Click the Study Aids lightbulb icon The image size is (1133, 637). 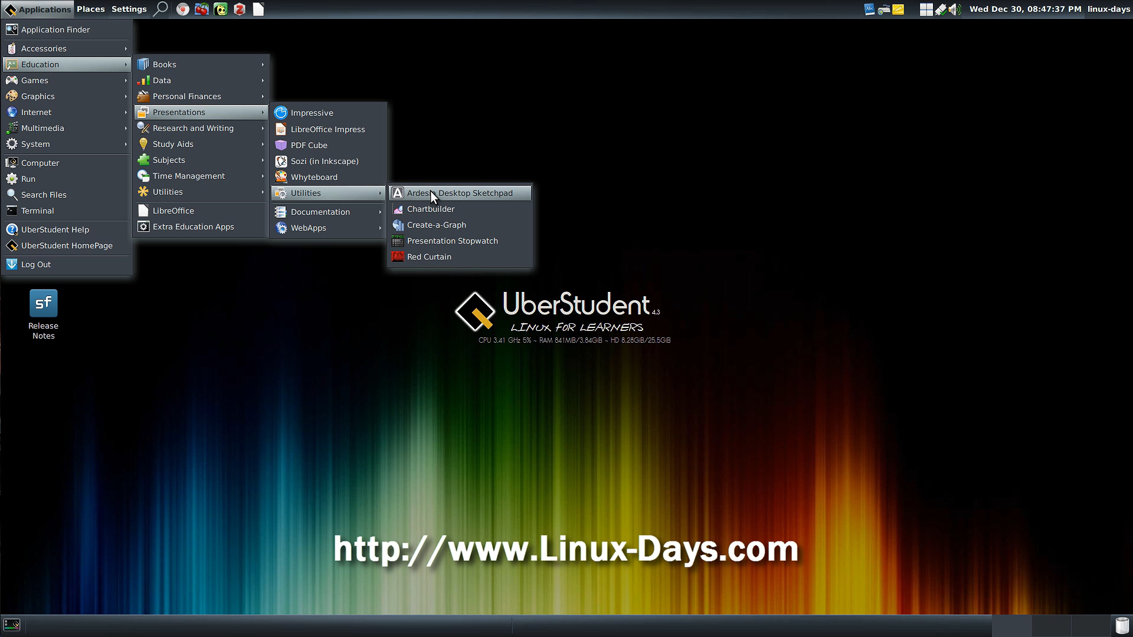point(143,144)
